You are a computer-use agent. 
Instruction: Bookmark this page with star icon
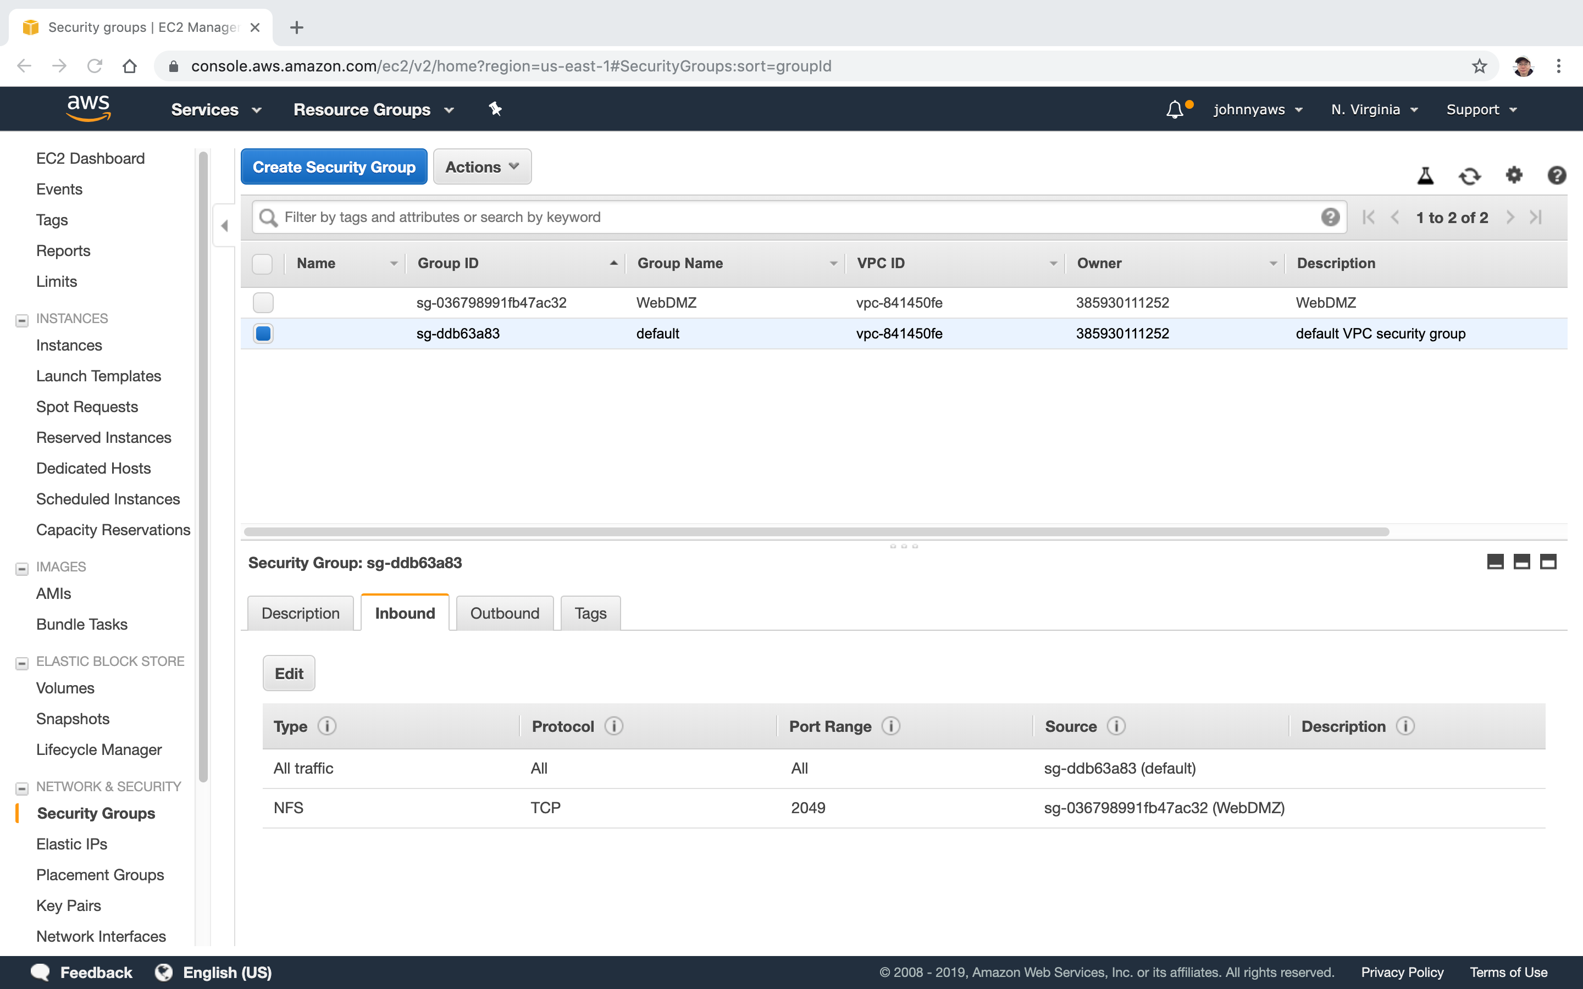pyautogui.click(x=1479, y=66)
